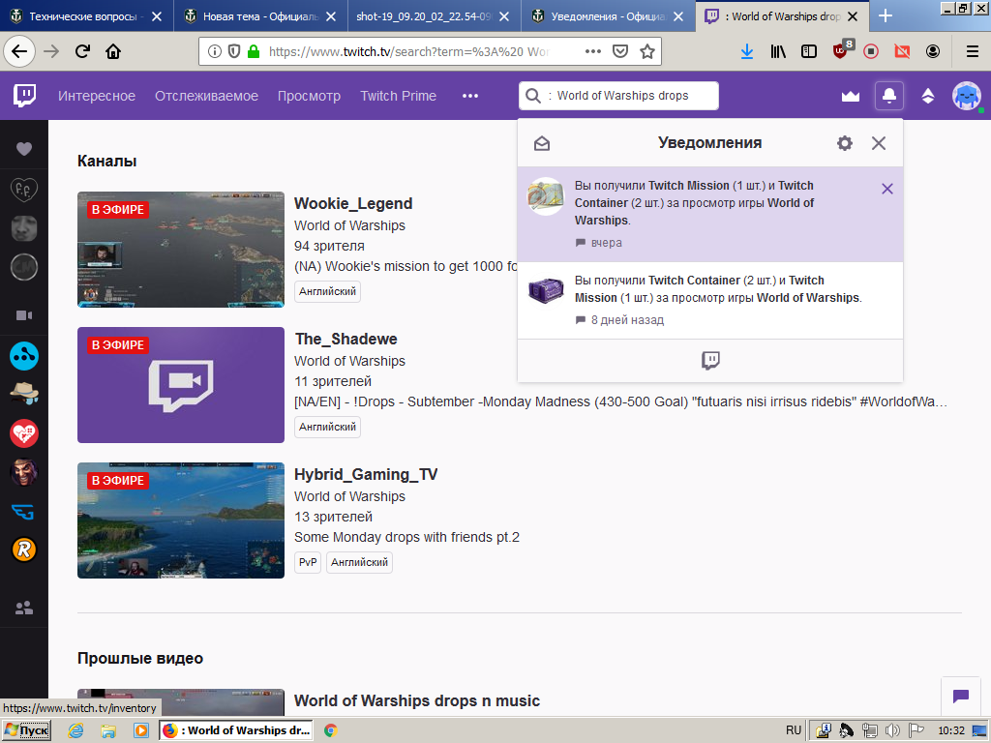Switch to Технические вопросы browser tab
991x743 pixels.
(86, 16)
